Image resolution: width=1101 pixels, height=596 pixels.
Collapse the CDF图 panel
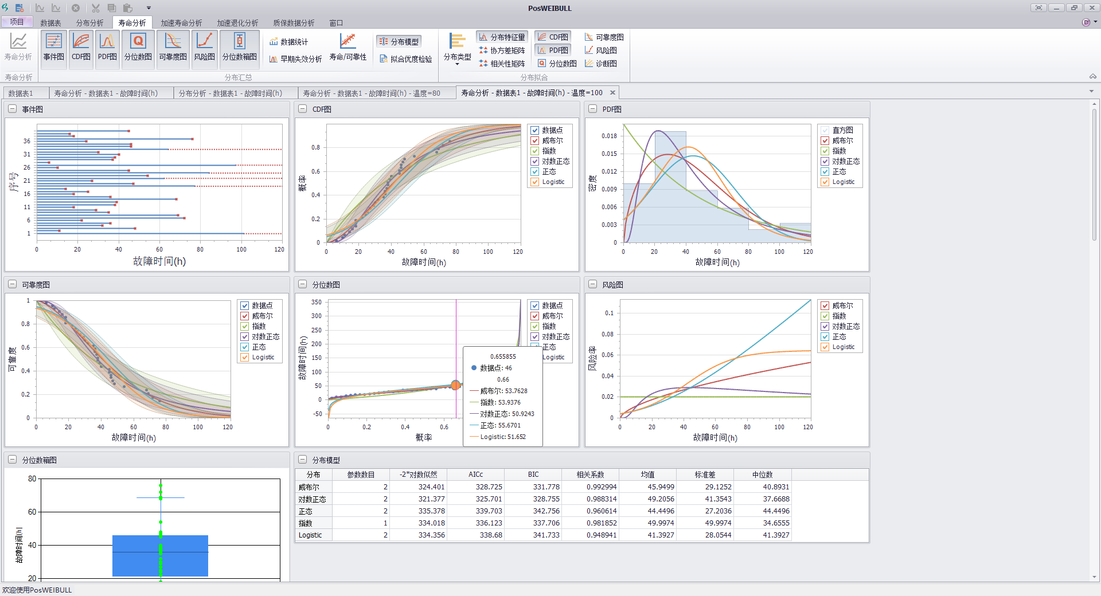click(302, 109)
